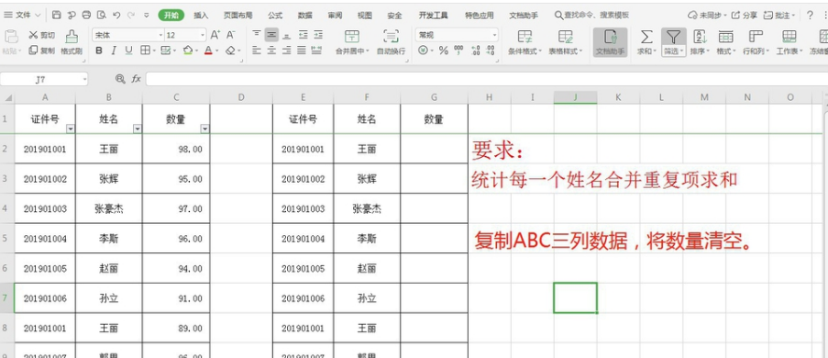The width and height of the screenshot is (828, 358).
Task: Click the select-all corner of the sheet
Action: (x=7, y=97)
